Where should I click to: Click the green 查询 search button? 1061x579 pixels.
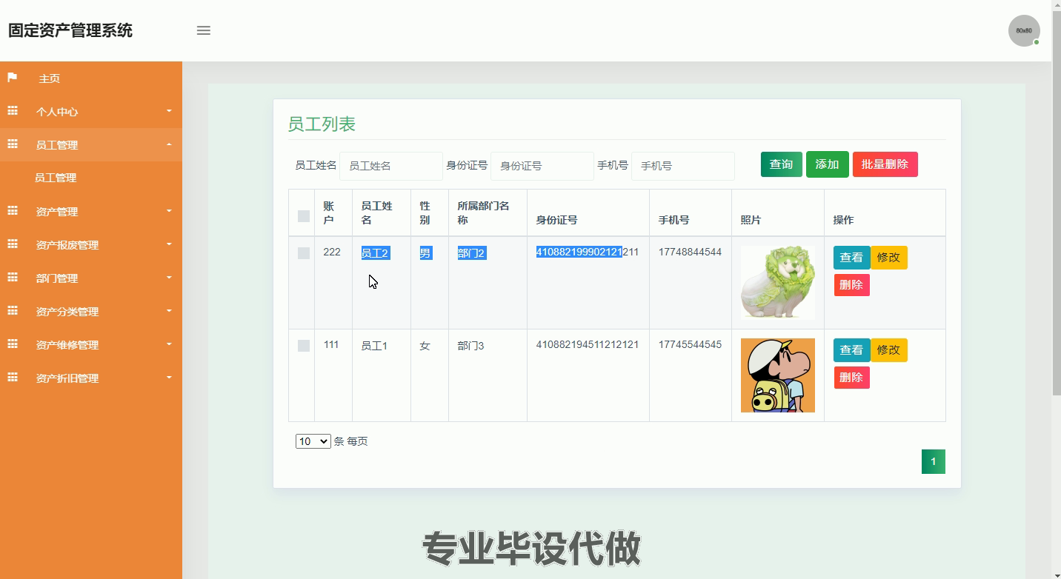[x=781, y=164]
